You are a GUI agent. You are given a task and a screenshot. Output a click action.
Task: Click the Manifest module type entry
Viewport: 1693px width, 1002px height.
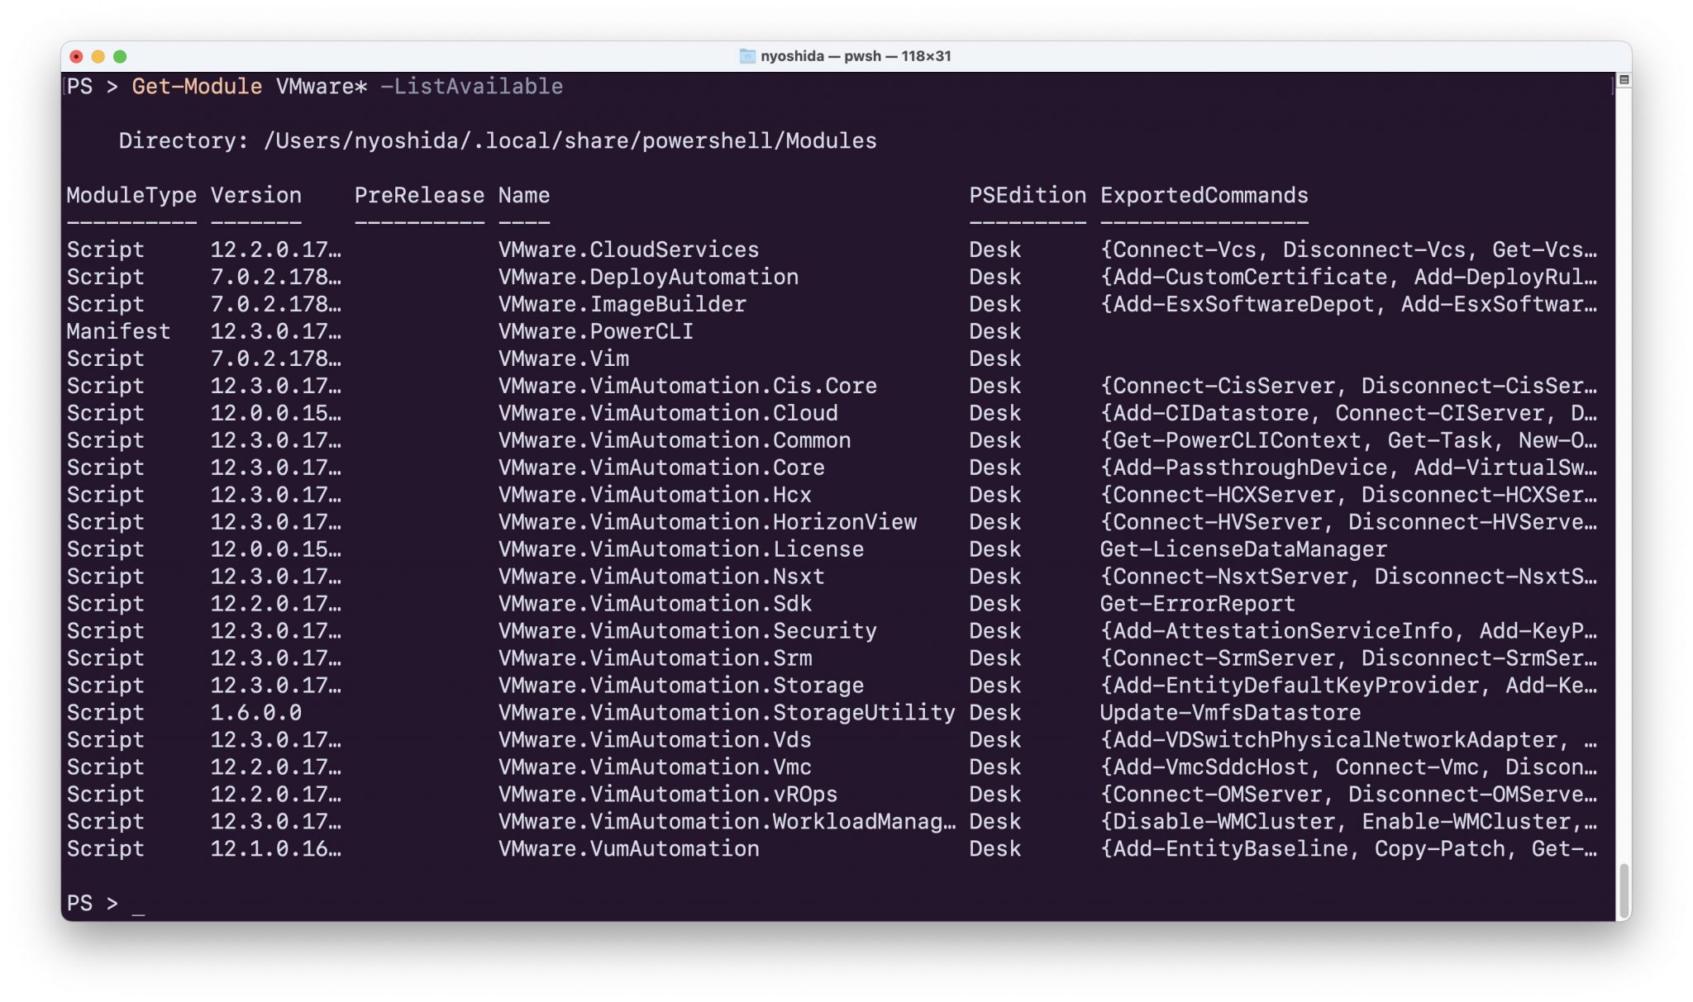point(118,332)
